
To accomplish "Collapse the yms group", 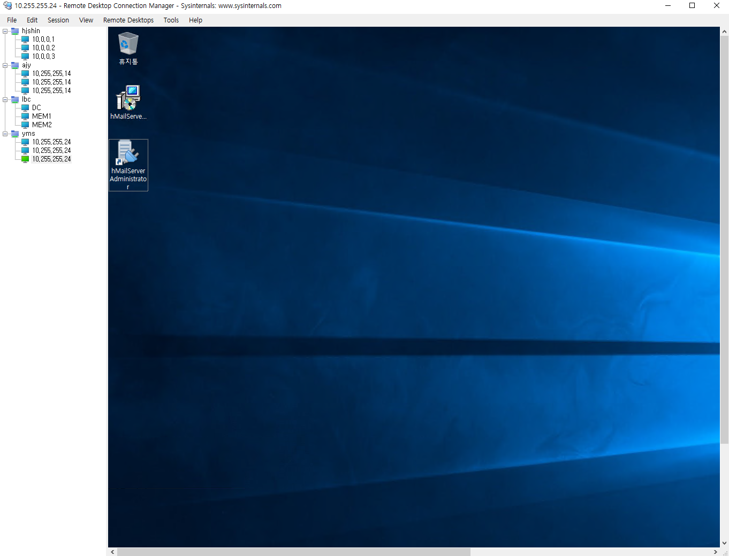I will [x=5, y=134].
